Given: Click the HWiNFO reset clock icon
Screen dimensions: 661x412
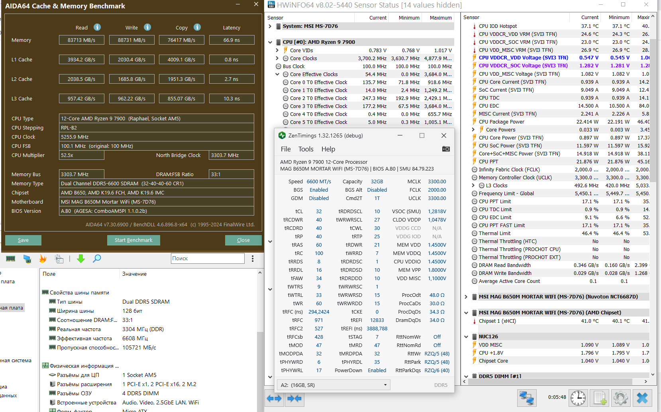Looking at the screenshot, I should (x=578, y=398).
